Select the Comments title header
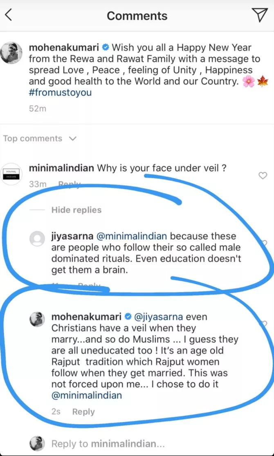 tap(137, 16)
